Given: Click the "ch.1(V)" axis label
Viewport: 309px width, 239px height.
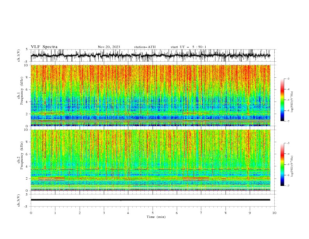Looking at the screenshot, I should [19, 55].
